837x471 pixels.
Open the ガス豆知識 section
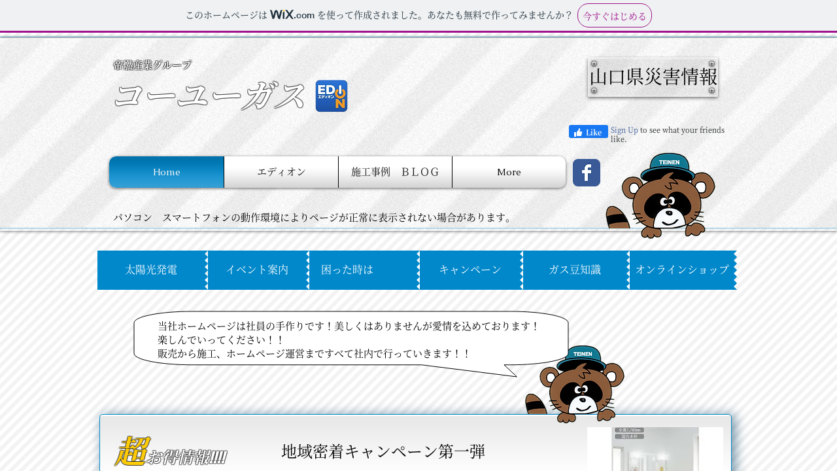(575, 270)
